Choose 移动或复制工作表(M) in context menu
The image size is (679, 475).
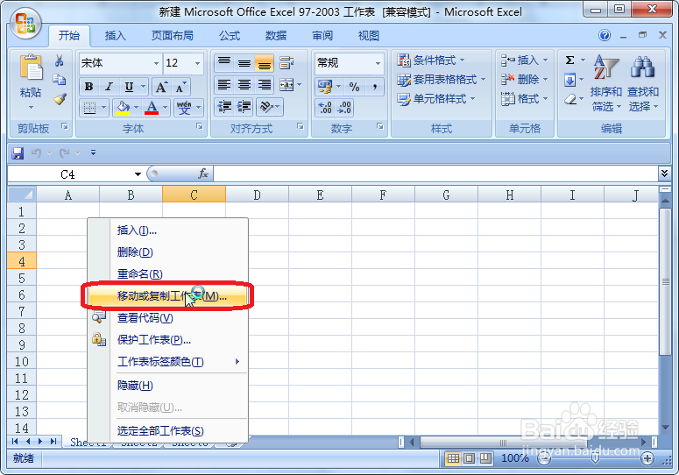[168, 296]
